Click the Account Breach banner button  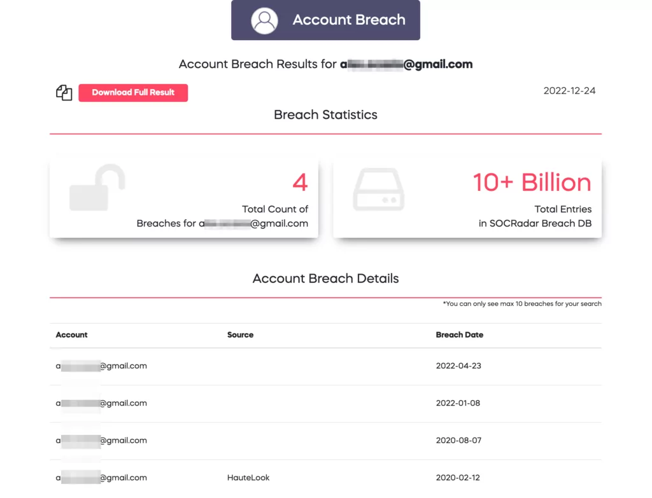[x=325, y=20]
